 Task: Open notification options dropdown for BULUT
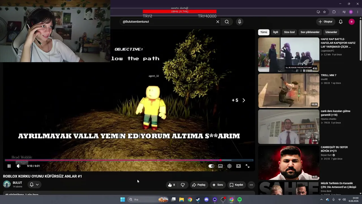point(34,185)
